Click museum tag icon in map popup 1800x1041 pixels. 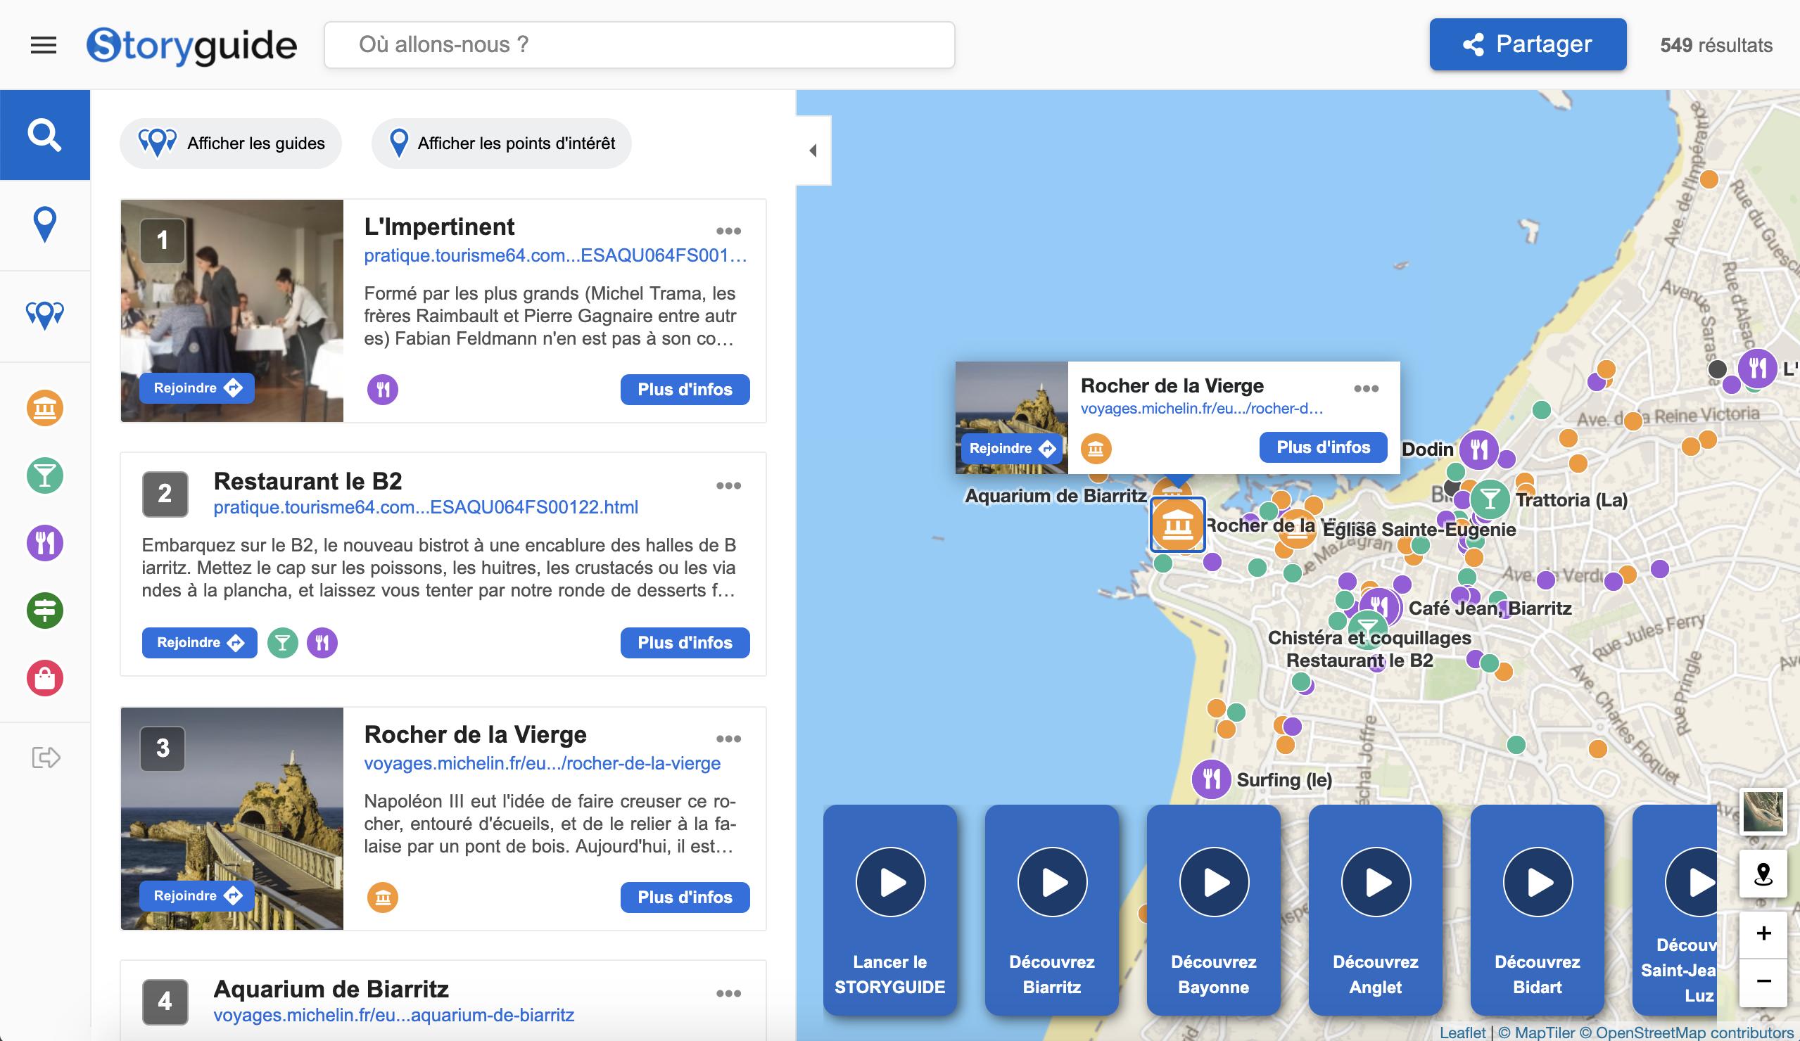tap(1096, 449)
